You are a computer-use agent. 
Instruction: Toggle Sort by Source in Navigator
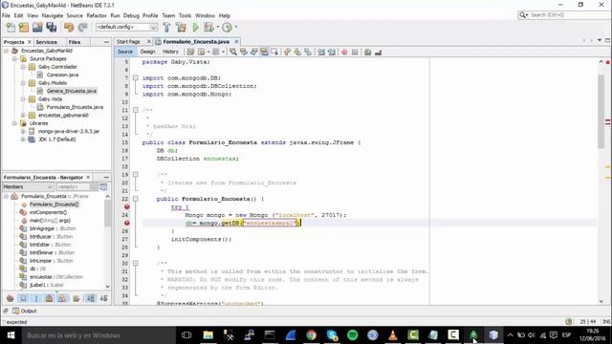tap(103, 298)
